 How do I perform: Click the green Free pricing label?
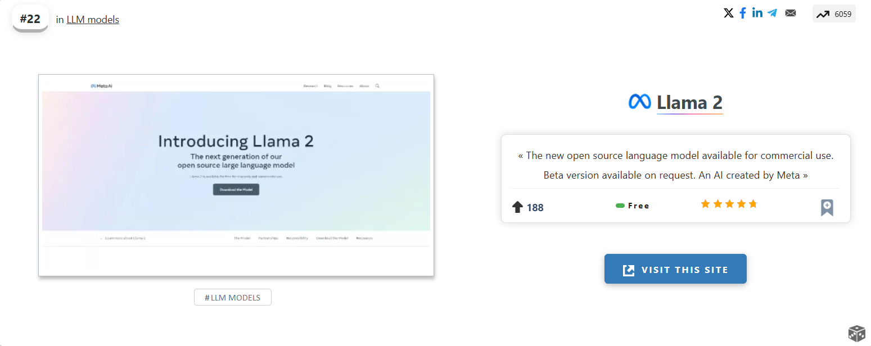(633, 206)
